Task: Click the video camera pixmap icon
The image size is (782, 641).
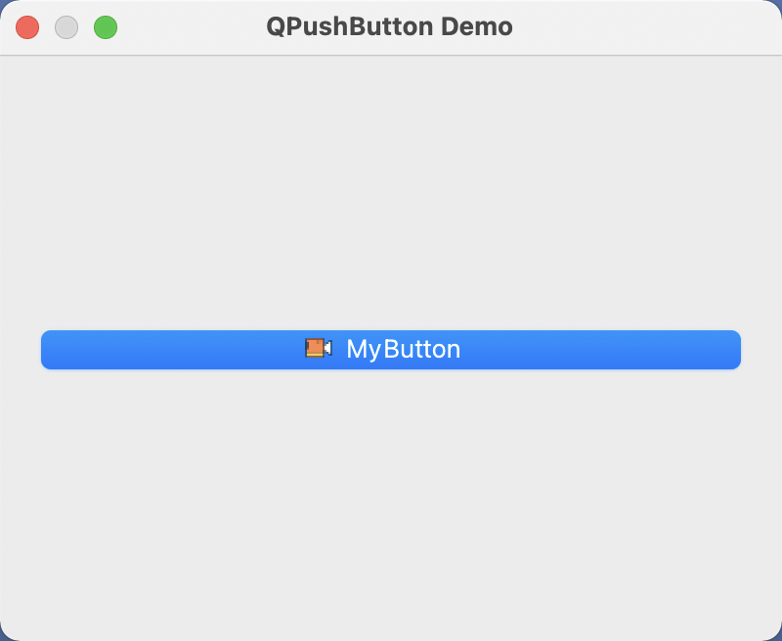Action: click(319, 348)
